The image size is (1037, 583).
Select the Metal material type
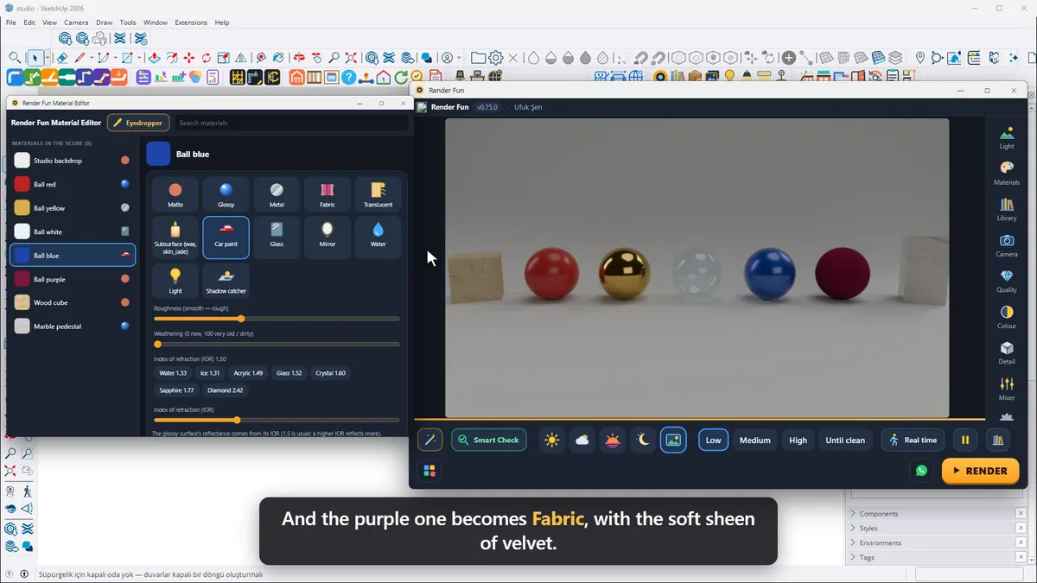277,194
